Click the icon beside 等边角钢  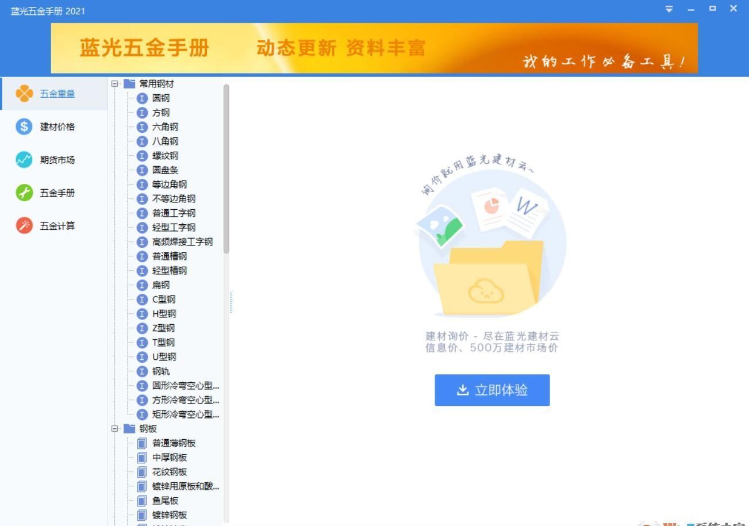pyautogui.click(x=143, y=185)
